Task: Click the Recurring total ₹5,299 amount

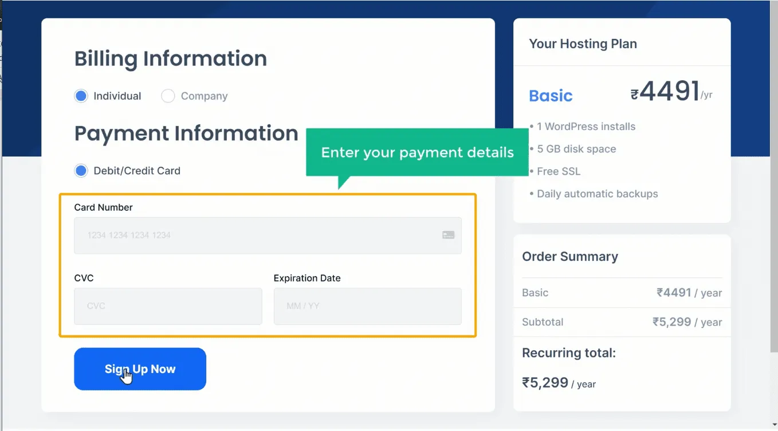Action: coord(545,383)
